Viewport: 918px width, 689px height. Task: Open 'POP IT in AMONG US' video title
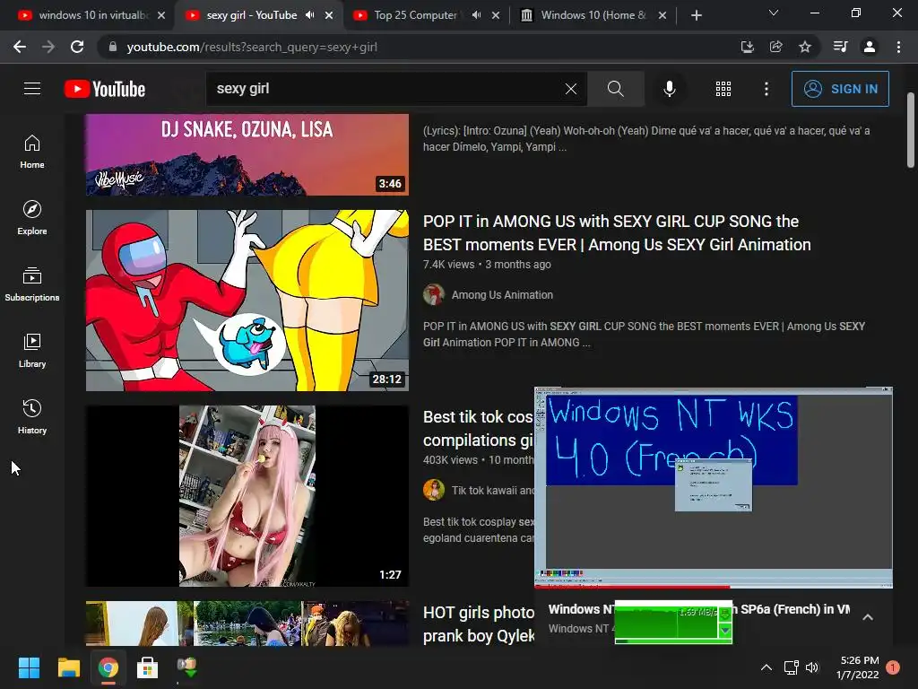tap(617, 233)
